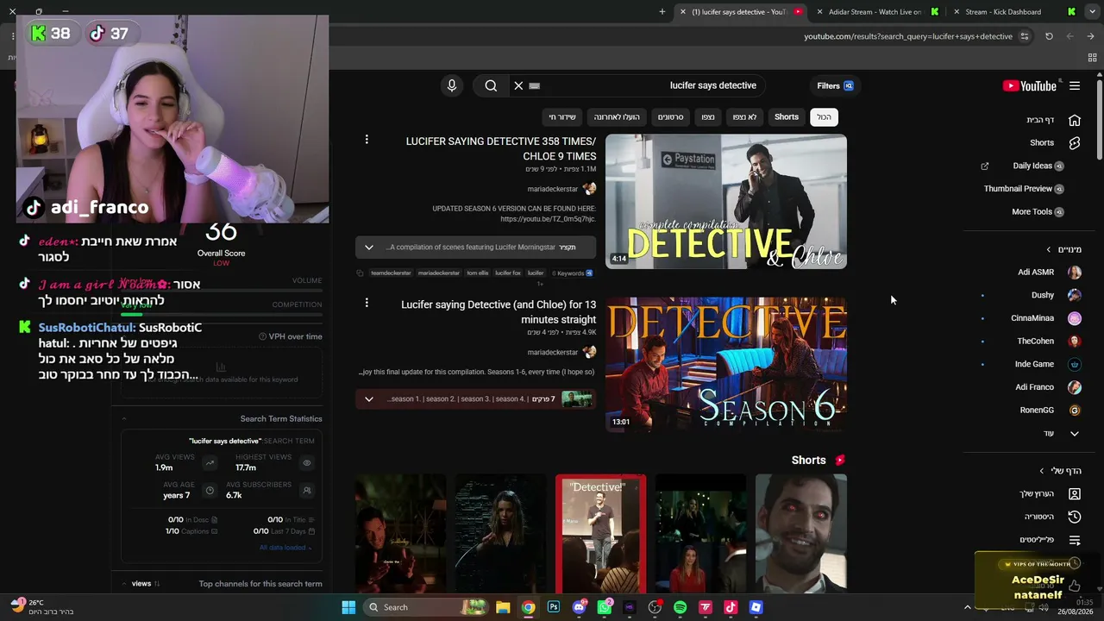Open the Season 6 compilation thumbnail
This screenshot has height=621, width=1104.
point(726,365)
